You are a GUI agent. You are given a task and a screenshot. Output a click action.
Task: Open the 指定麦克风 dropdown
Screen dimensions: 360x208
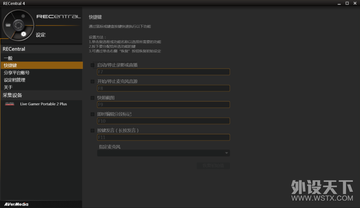[x=163, y=153]
